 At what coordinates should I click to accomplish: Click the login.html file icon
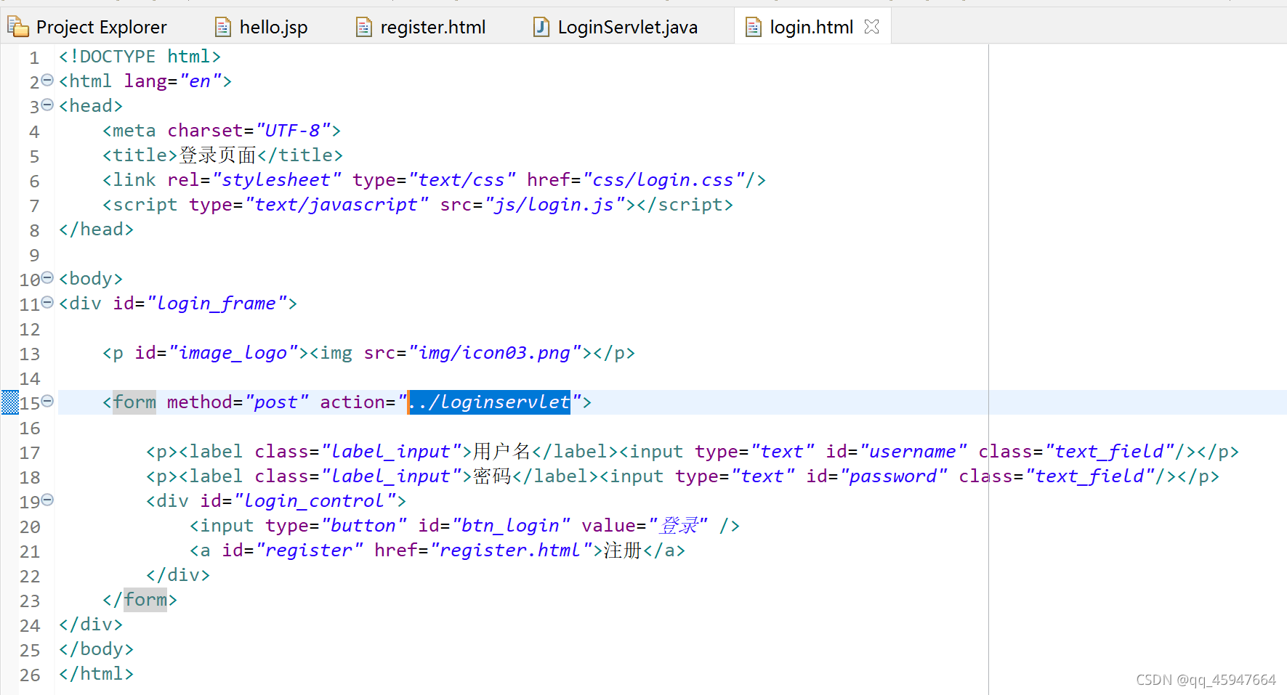click(x=754, y=28)
